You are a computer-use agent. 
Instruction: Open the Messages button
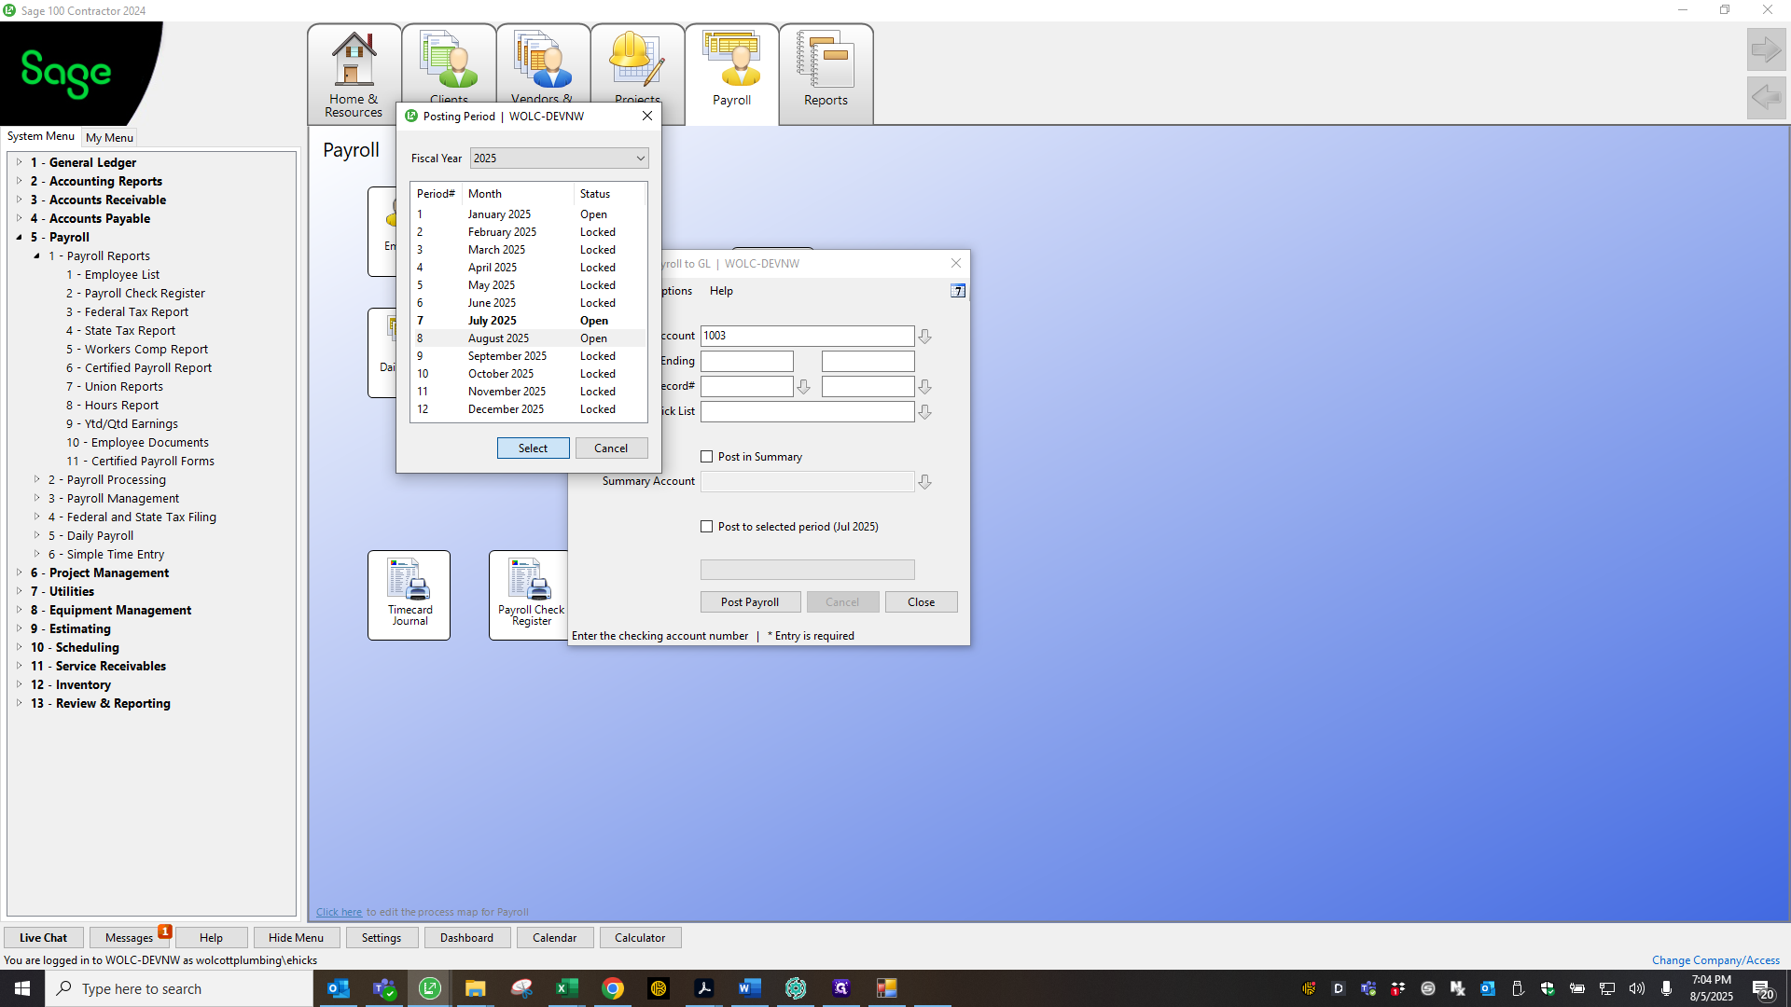coord(129,938)
